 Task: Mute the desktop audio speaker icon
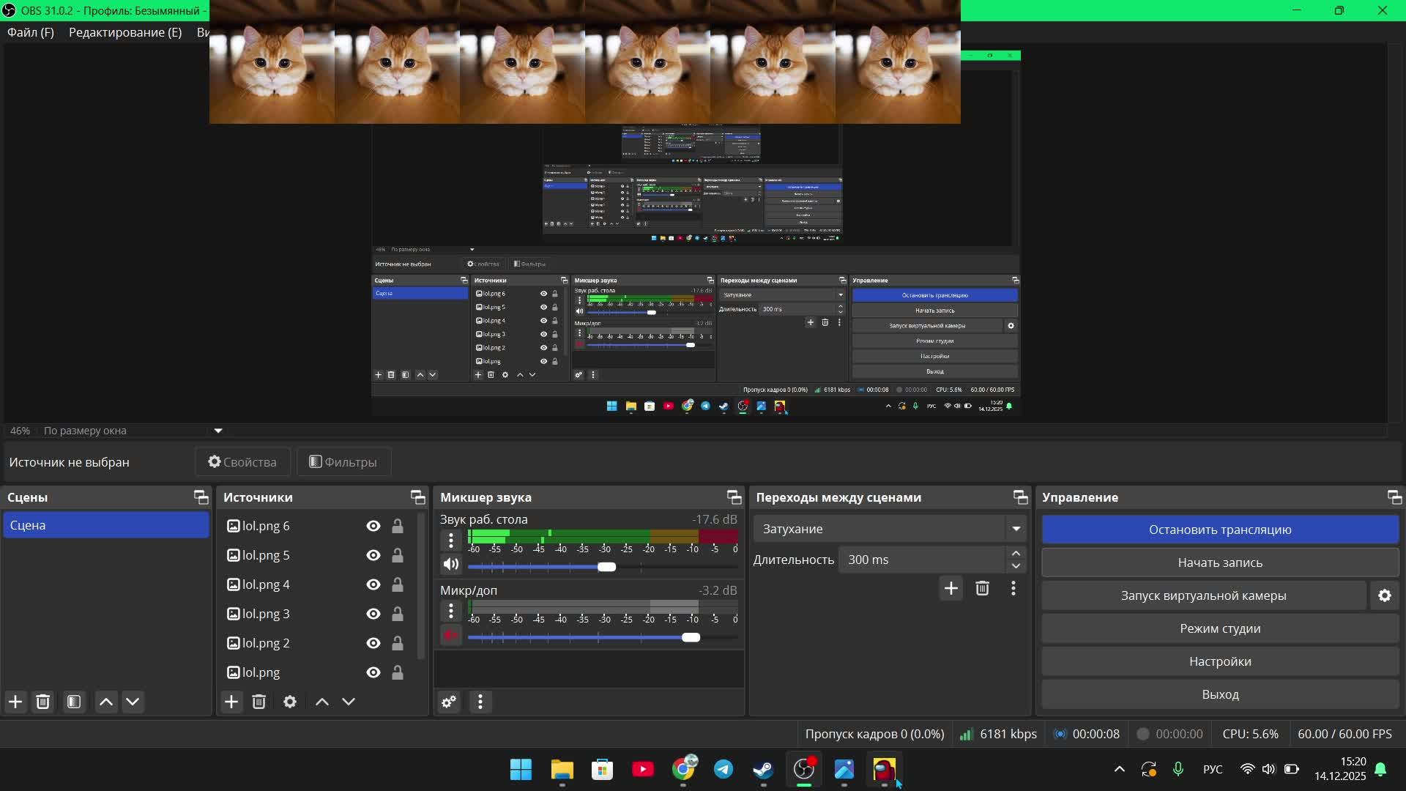pyautogui.click(x=450, y=565)
